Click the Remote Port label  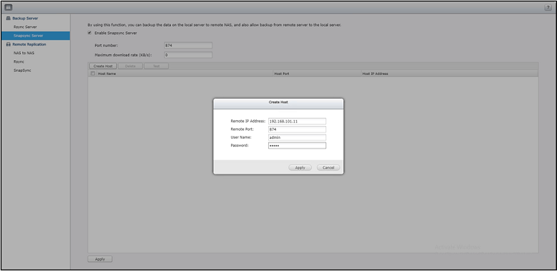tap(242, 129)
